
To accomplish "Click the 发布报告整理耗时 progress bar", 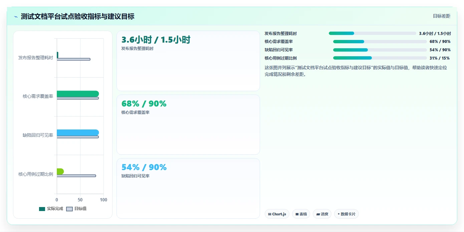I will click(373, 33).
